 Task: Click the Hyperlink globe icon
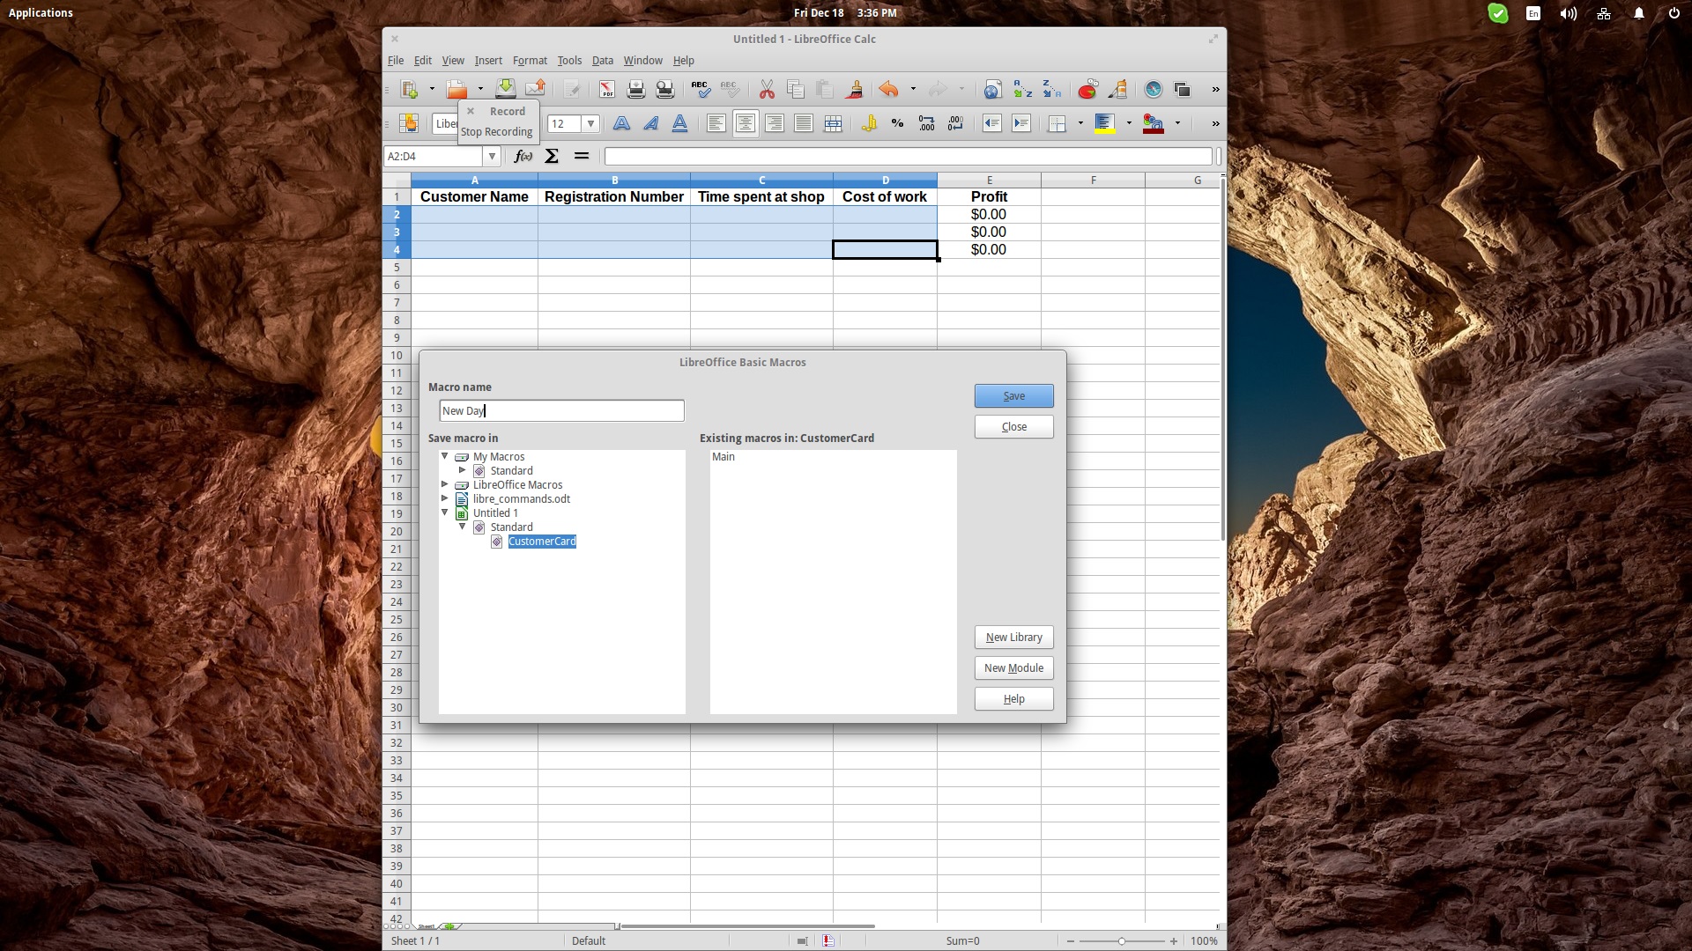coord(992,89)
